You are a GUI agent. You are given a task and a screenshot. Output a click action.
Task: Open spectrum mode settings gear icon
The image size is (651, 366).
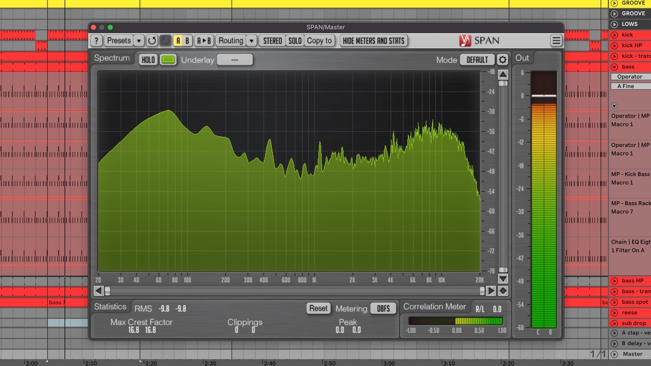[502, 59]
